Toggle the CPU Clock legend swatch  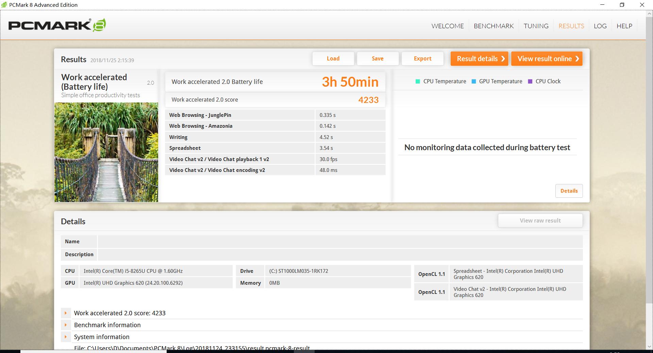(x=530, y=81)
